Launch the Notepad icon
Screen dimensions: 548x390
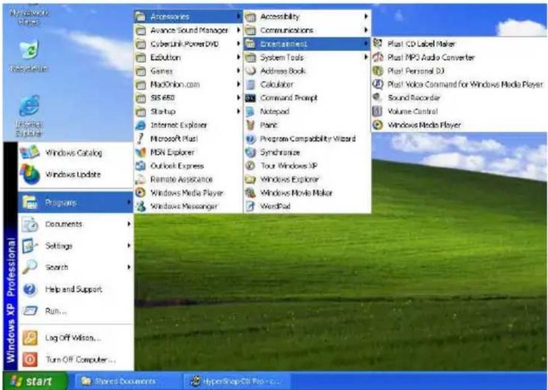250,111
